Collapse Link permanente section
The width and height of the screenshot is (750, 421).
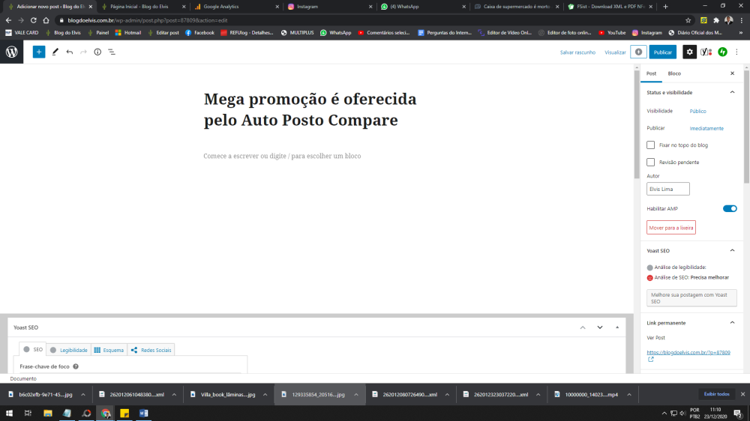point(732,323)
